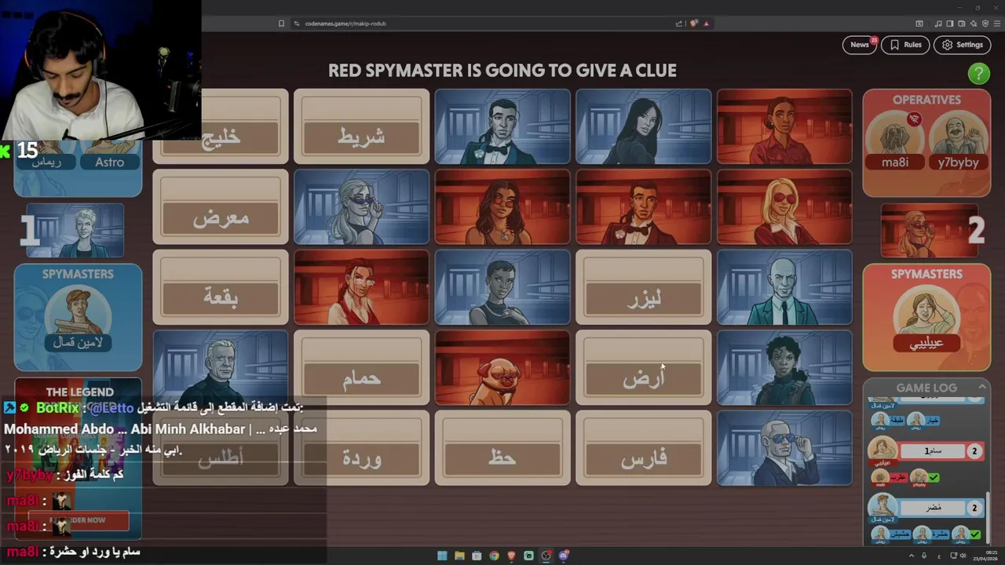Click the revealed pug dog agent card
The image size is (1005, 565).
502,367
